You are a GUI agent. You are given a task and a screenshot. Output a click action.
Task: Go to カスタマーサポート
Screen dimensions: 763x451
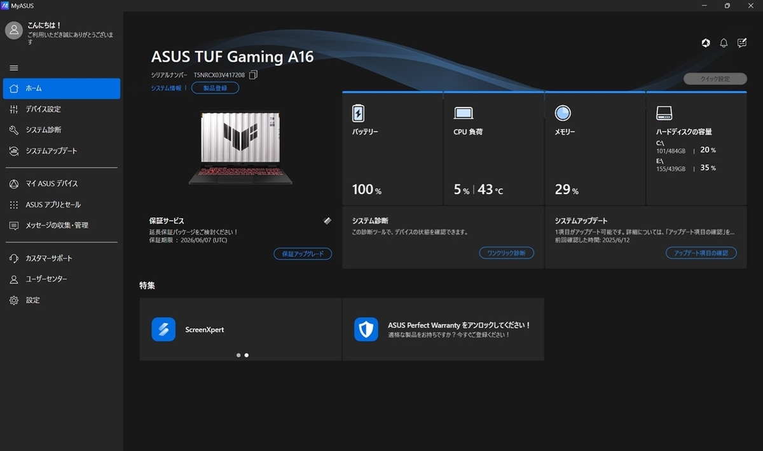click(62, 258)
